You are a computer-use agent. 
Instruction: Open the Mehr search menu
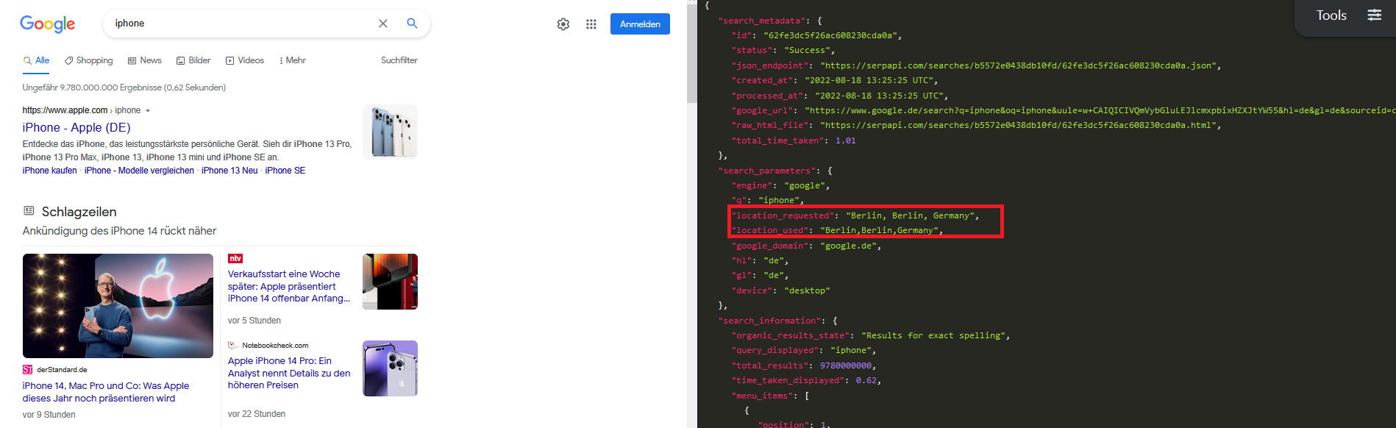click(x=293, y=60)
